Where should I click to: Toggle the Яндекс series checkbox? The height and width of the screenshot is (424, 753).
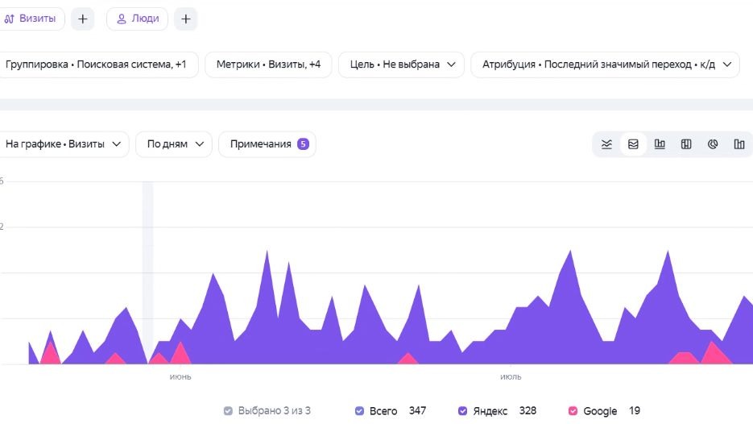(462, 411)
